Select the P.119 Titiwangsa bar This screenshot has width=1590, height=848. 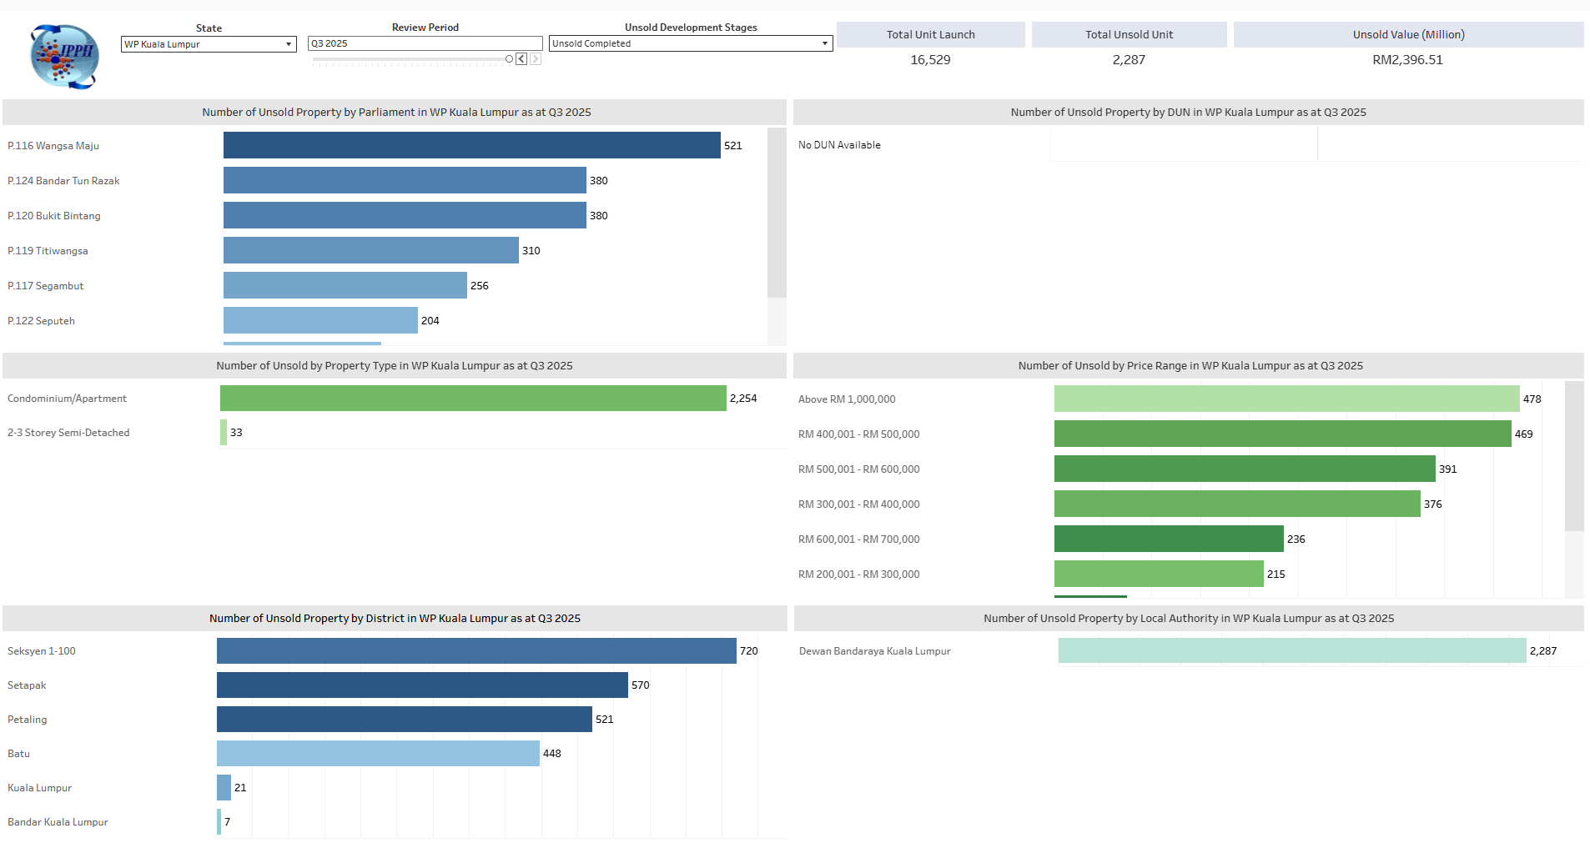coord(370,250)
